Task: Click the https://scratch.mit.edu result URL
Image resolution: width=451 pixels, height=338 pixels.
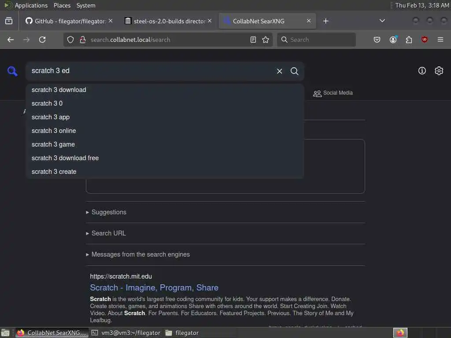Action: [x=121, y=276]
